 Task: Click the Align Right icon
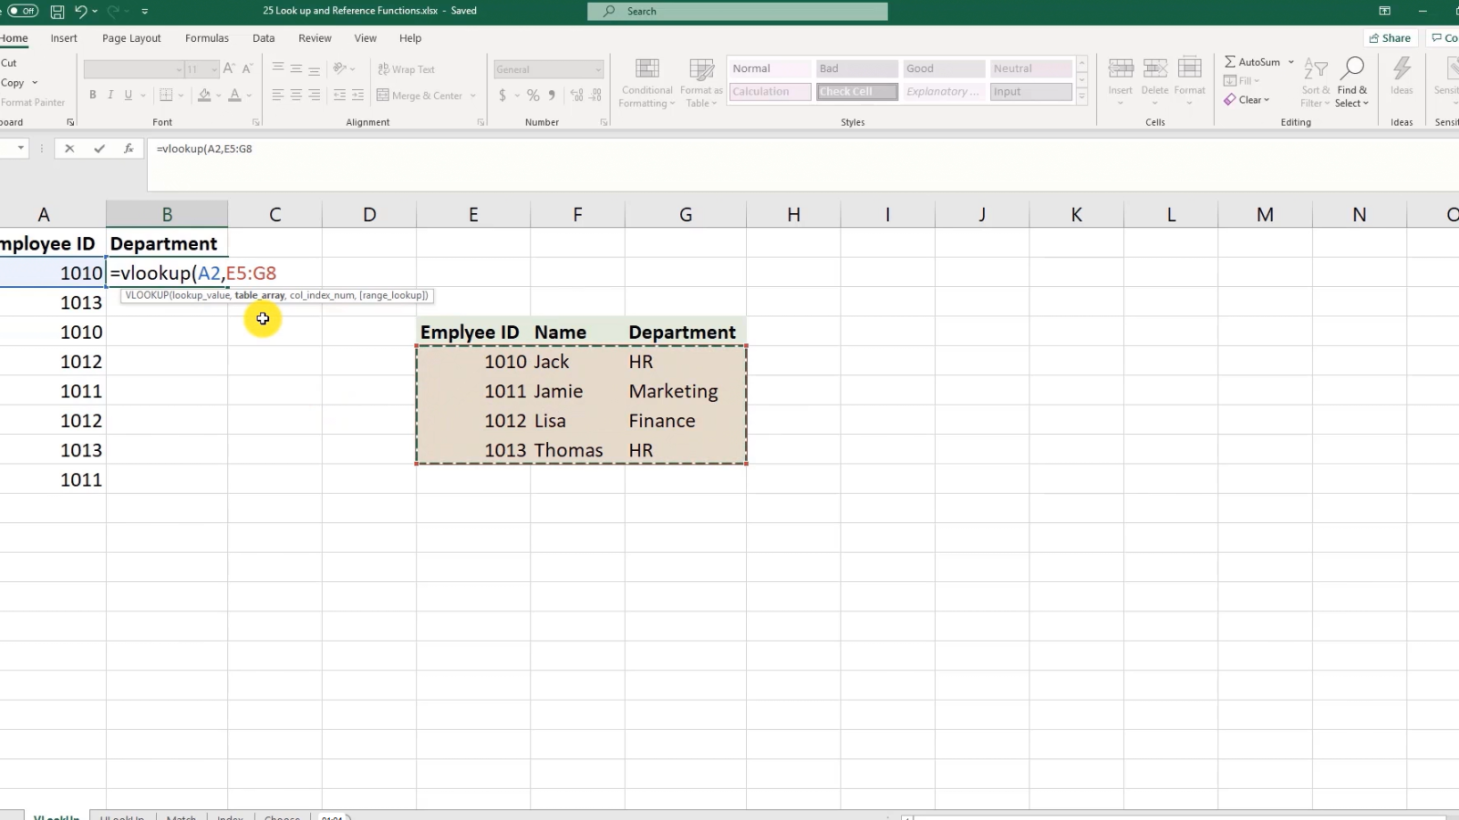[x=315, y=95]
